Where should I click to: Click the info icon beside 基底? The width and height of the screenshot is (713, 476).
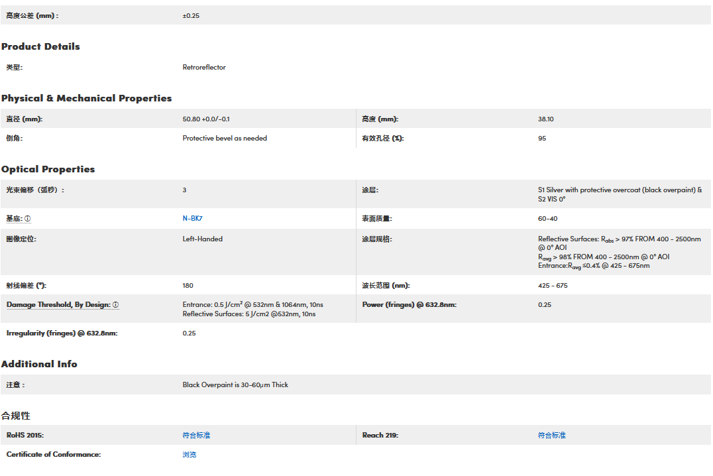point(28,219)
